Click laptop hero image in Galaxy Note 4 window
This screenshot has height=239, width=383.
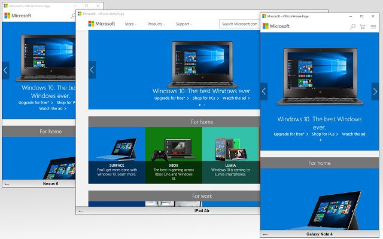pos(320,76)
